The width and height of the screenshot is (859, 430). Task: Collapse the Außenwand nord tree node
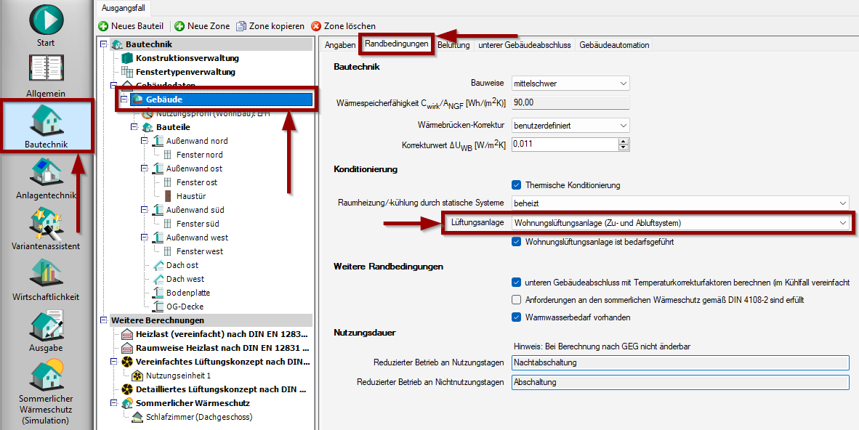[145, 141]
